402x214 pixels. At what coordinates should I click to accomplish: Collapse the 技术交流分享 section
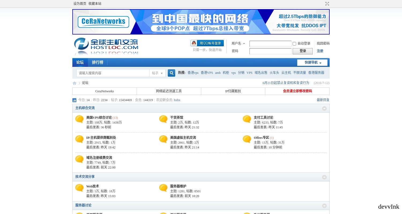point(325,177)
